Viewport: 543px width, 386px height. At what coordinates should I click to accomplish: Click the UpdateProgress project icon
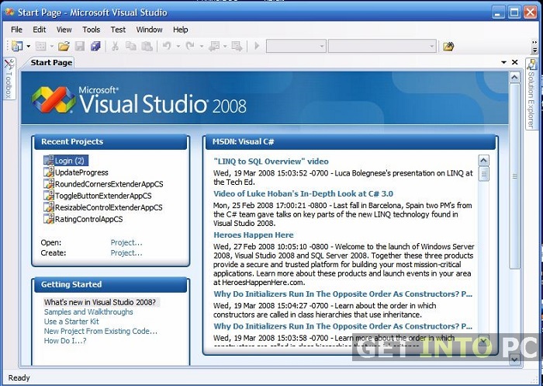point(48,172)
